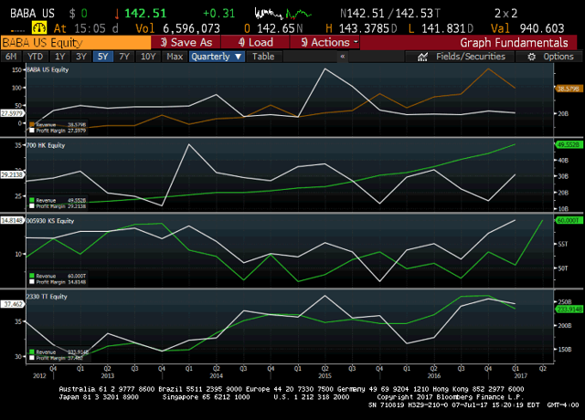
Task: Expand the Actions dropdown menu
Action: 324,43
